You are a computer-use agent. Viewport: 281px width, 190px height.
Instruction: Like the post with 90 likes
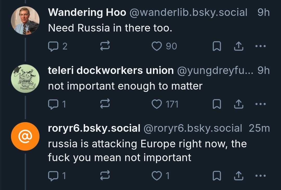coord(157,46)
